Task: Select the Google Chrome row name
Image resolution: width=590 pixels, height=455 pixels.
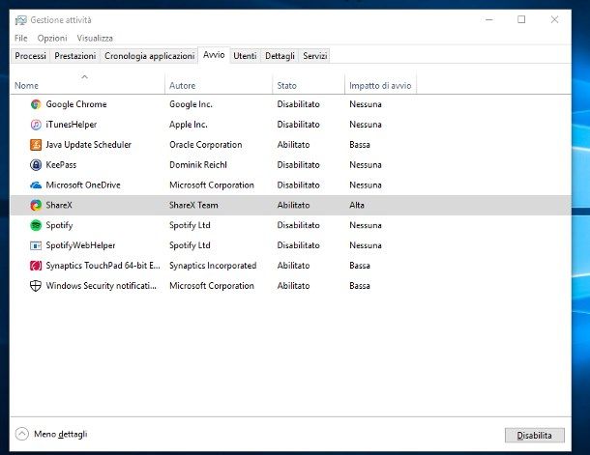Action: coord(76,104)
